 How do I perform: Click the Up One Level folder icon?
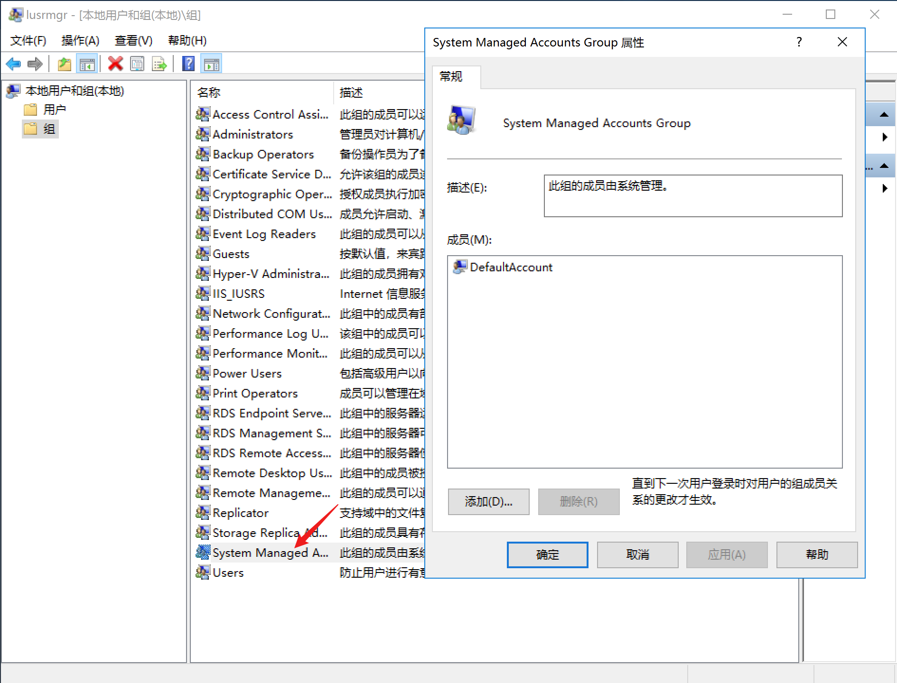(64, 64)
